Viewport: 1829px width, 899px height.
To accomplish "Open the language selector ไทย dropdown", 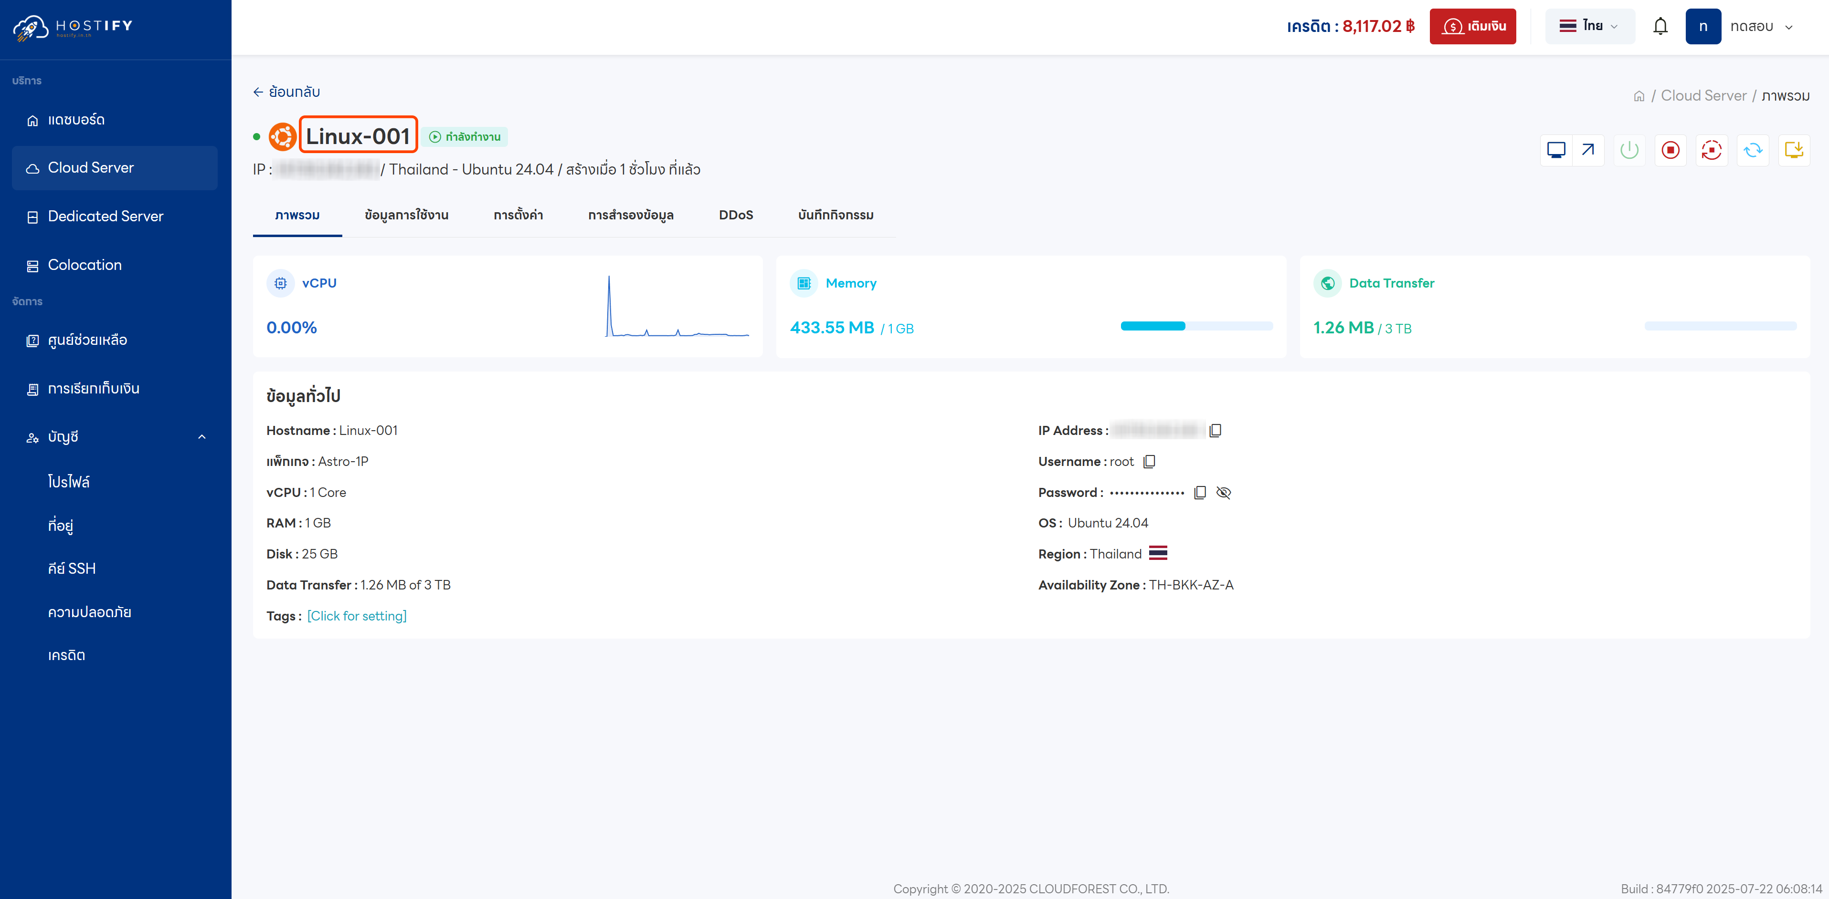I will 1589,26.
